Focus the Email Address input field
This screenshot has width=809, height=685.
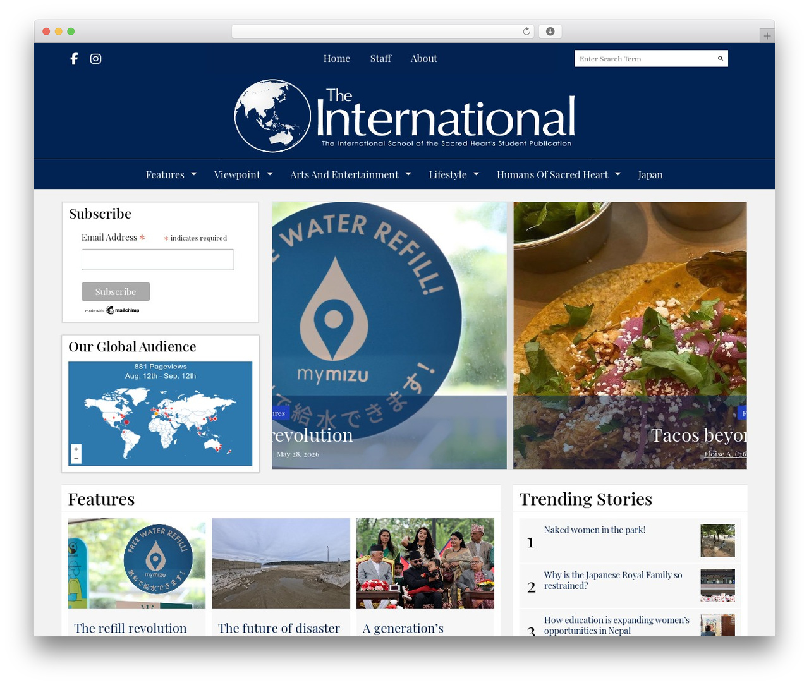click(158, 260)
